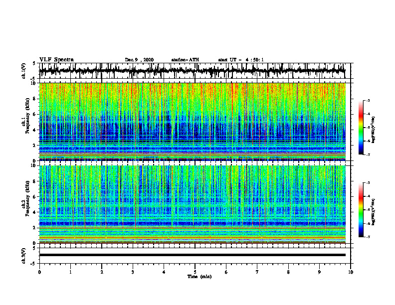Click the ch.1 spectrogram plot
The height and width of the screenshot is (305, 395).
coord(192,122)
